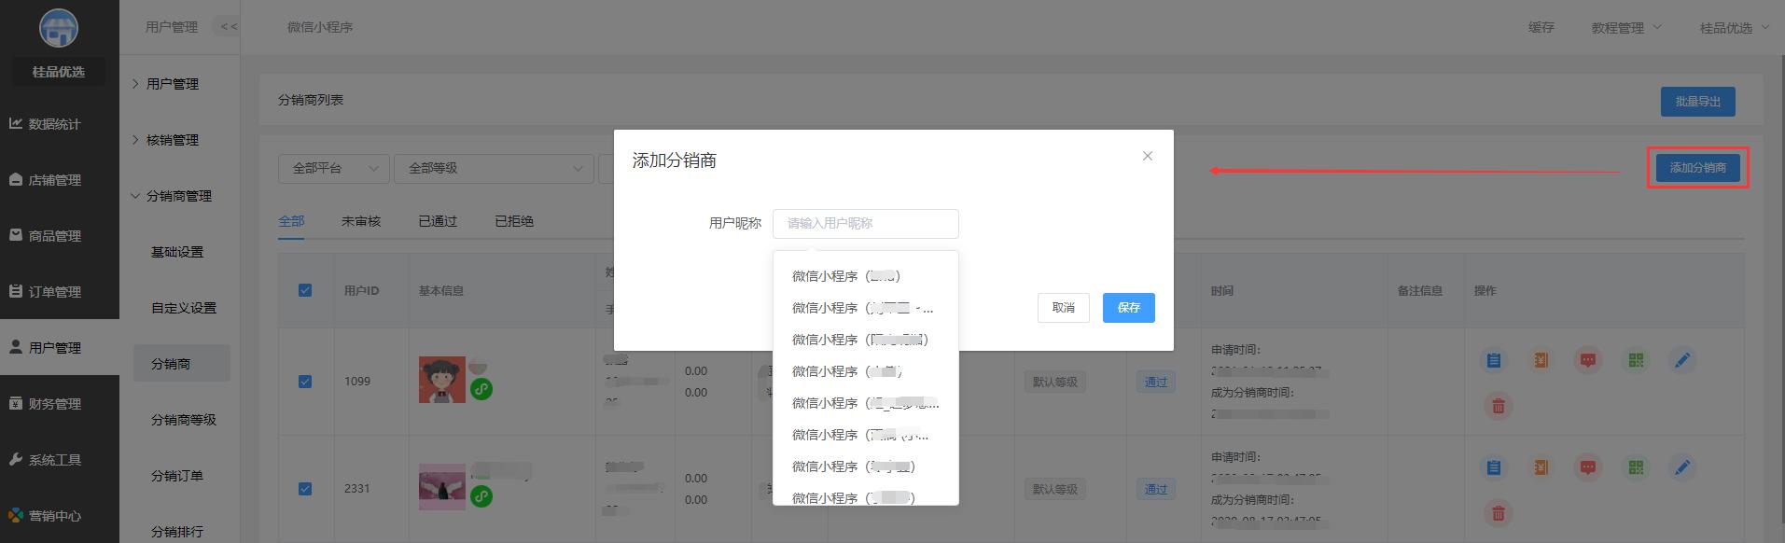Screen dimensions: 1785x543
Task: Click the avatar thumbnail of user 1099
Action: click(442, 380)
